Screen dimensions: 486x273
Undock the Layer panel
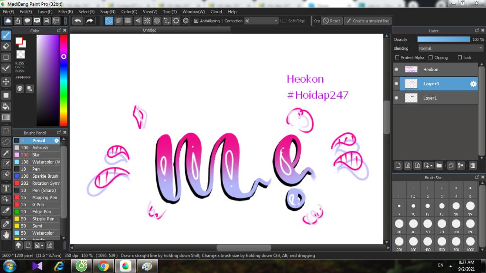[477, 30]
